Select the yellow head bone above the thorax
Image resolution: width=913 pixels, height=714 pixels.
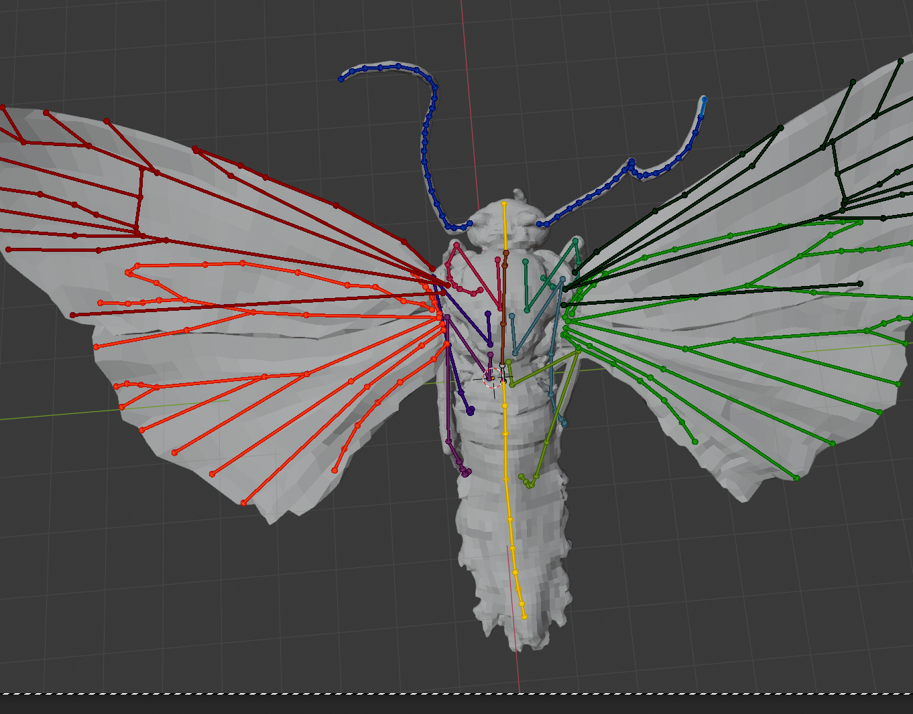click(504, 228)
